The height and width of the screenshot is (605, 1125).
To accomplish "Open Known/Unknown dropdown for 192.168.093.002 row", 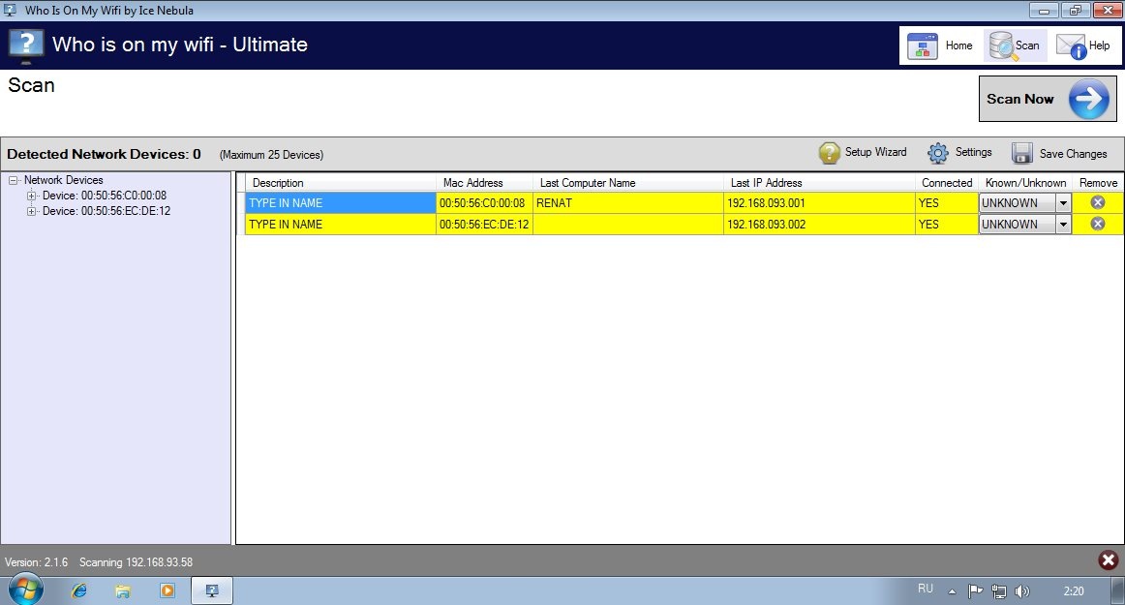I will pyautogui.click(x=1063, y=225).
